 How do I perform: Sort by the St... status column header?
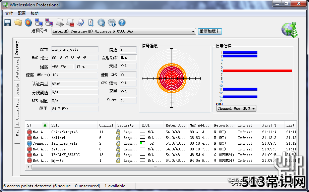(37, 125)
